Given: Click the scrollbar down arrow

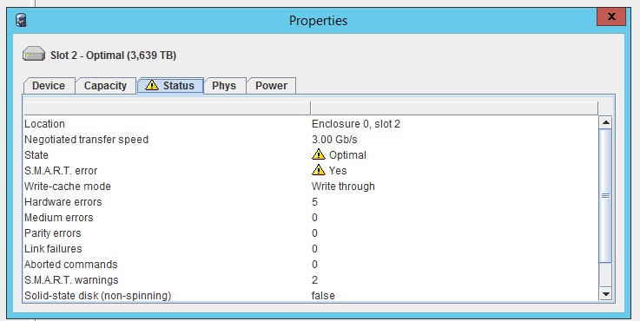Looking at the screenshot, I should click(606, 294).
